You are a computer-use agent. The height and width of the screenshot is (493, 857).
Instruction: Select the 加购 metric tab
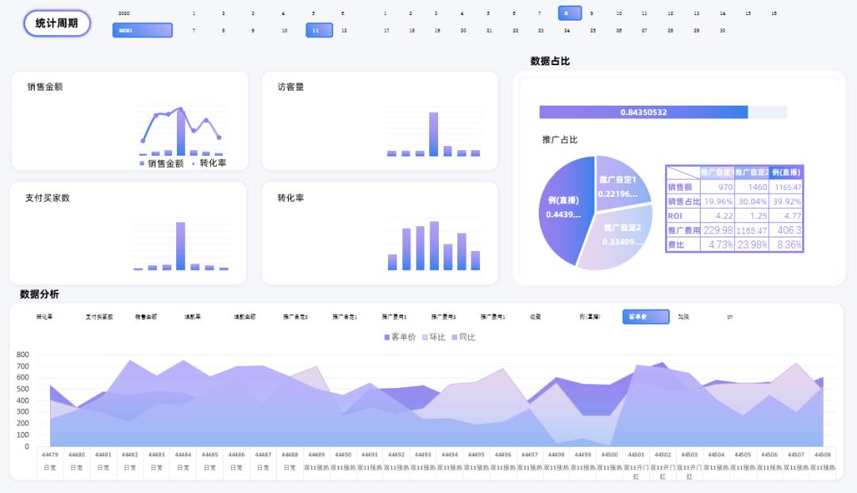pyautogui.click(x=684, y=317)
